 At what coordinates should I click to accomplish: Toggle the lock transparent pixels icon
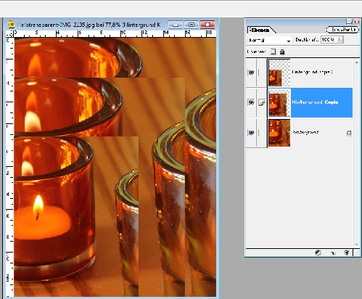[273, 52]
